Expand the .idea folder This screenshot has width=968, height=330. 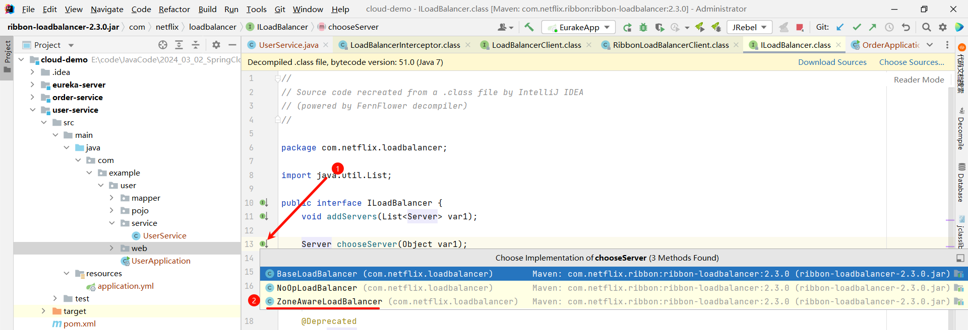[32, 72]
